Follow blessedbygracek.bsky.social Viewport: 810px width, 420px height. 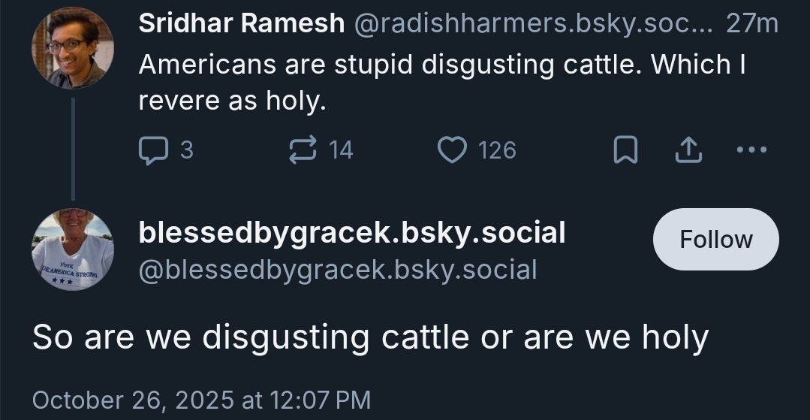pyautogui.click(x=715, y=240)
